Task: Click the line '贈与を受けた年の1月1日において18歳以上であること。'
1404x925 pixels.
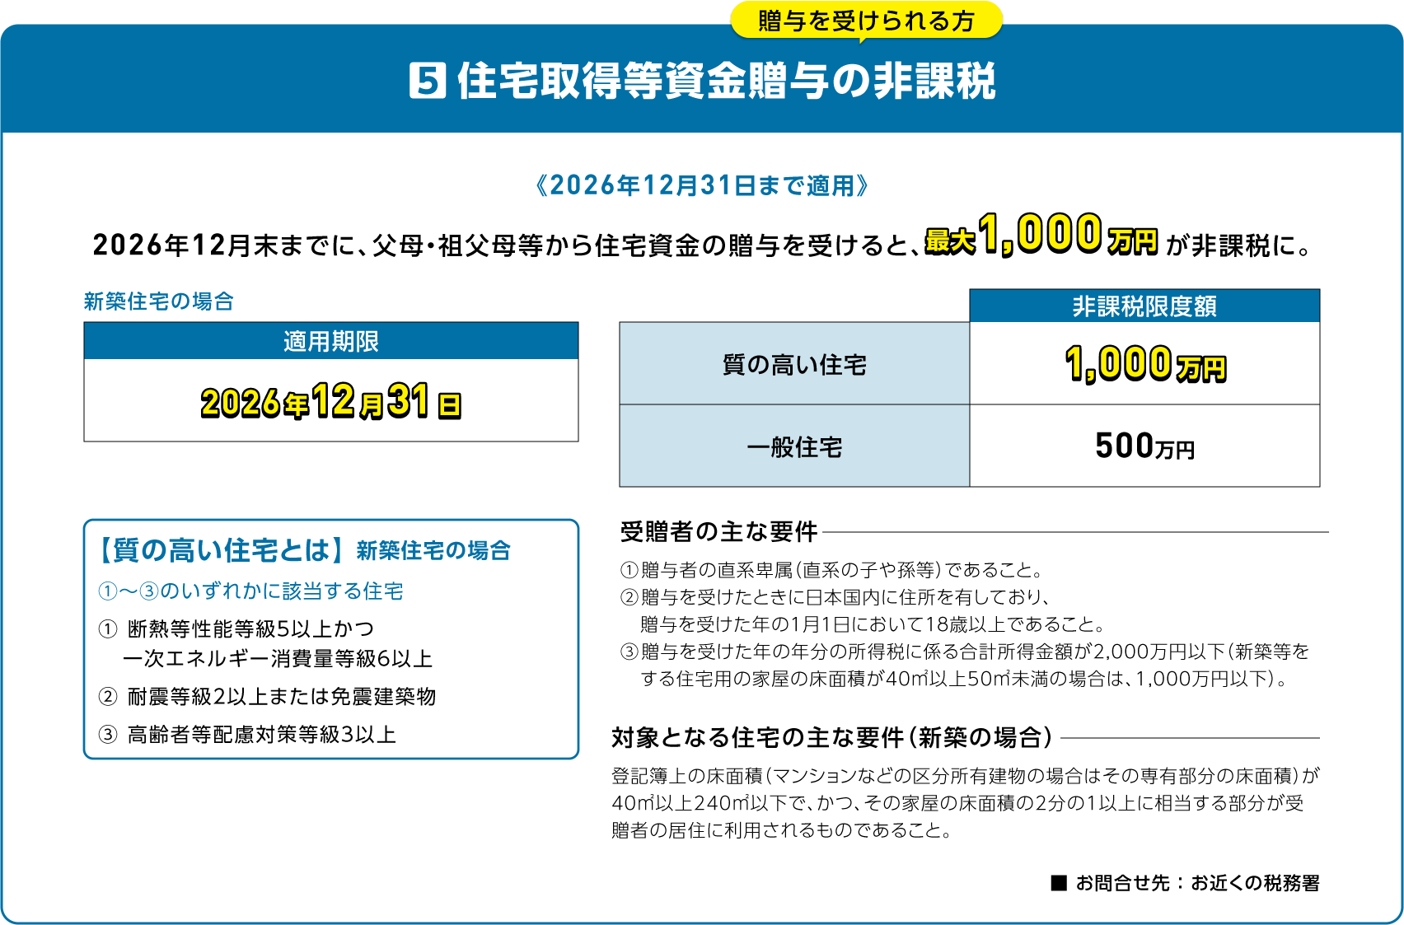Action: [x=873, y=624]
